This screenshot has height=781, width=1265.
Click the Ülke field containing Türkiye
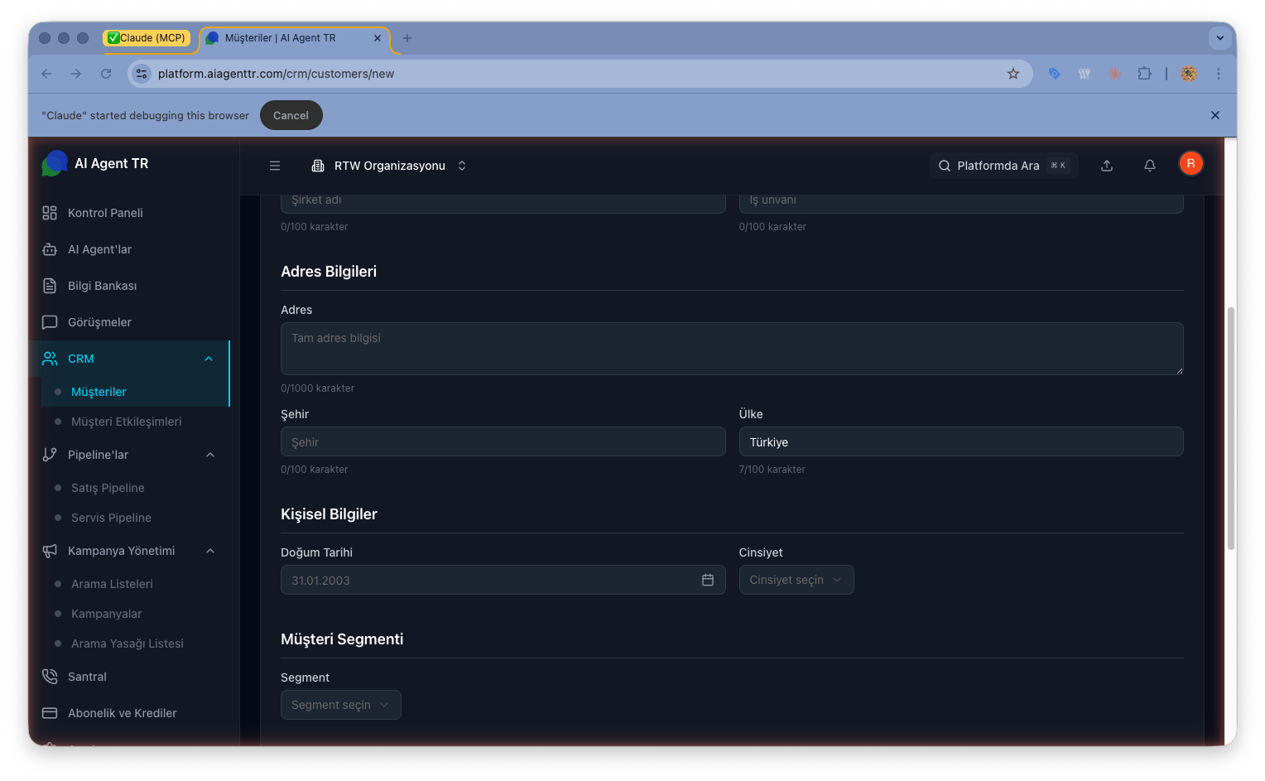tap(961, 441)
